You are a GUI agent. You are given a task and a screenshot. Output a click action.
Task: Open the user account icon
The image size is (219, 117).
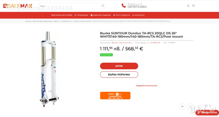click(188, 6)
